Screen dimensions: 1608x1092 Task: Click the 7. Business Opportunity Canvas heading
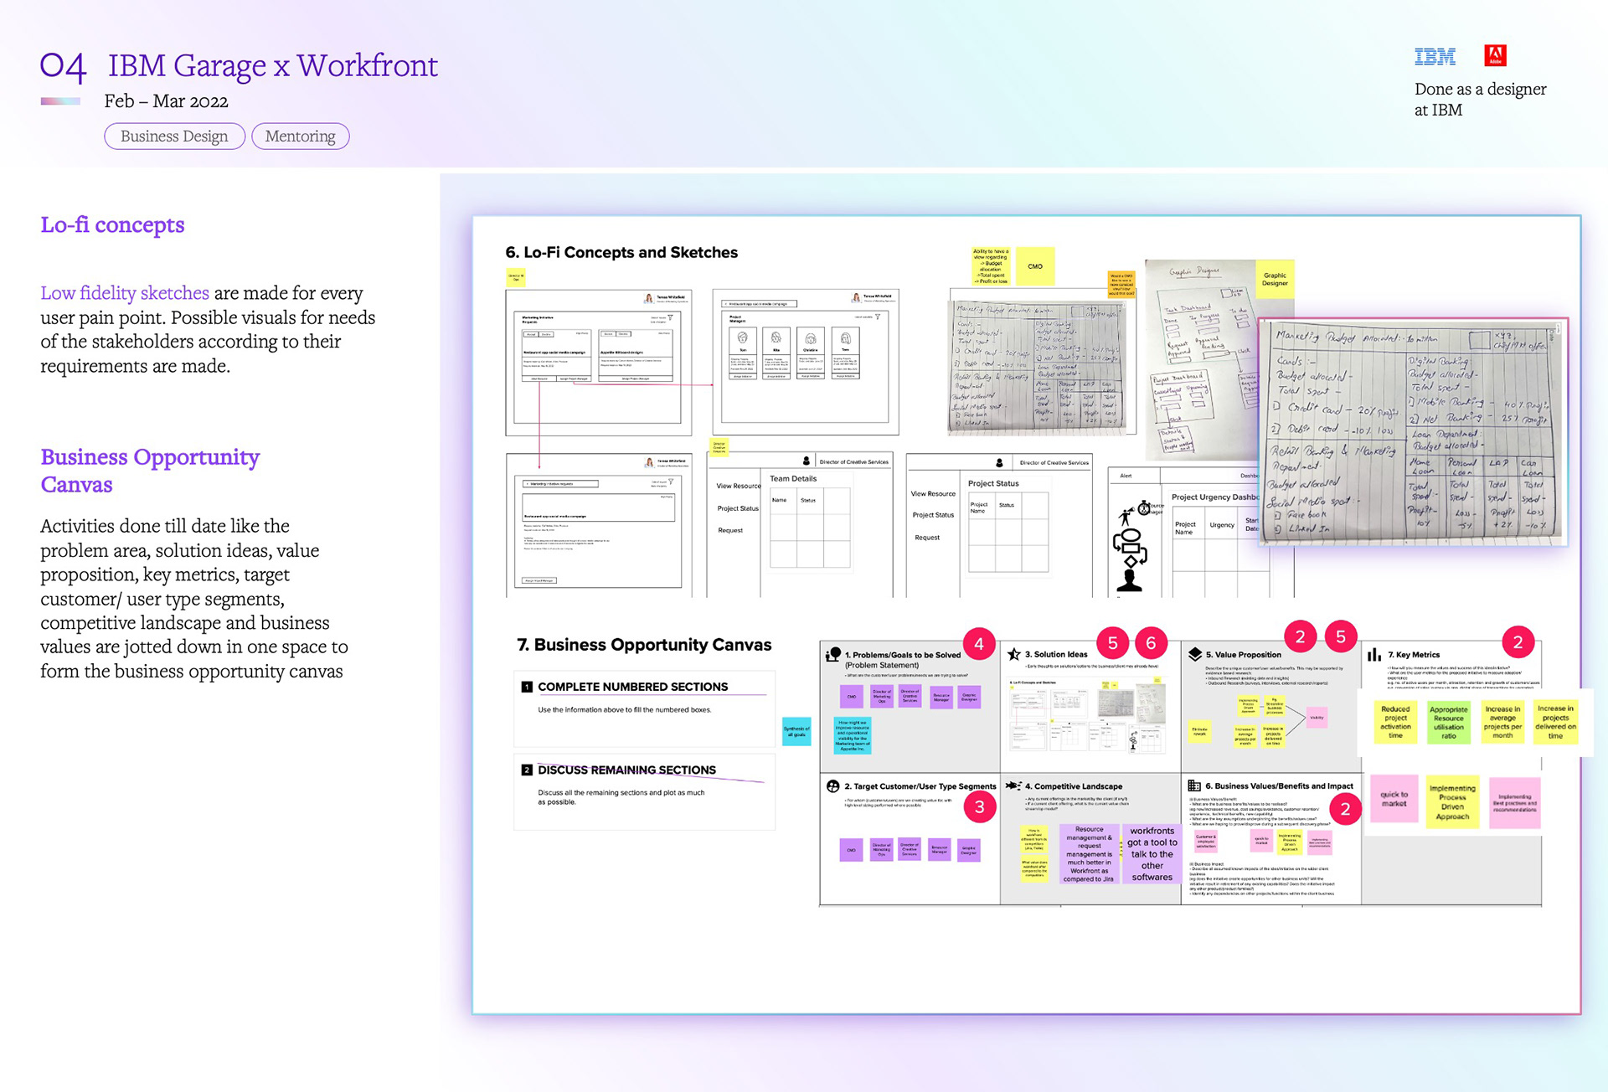(x=644, y=645)
